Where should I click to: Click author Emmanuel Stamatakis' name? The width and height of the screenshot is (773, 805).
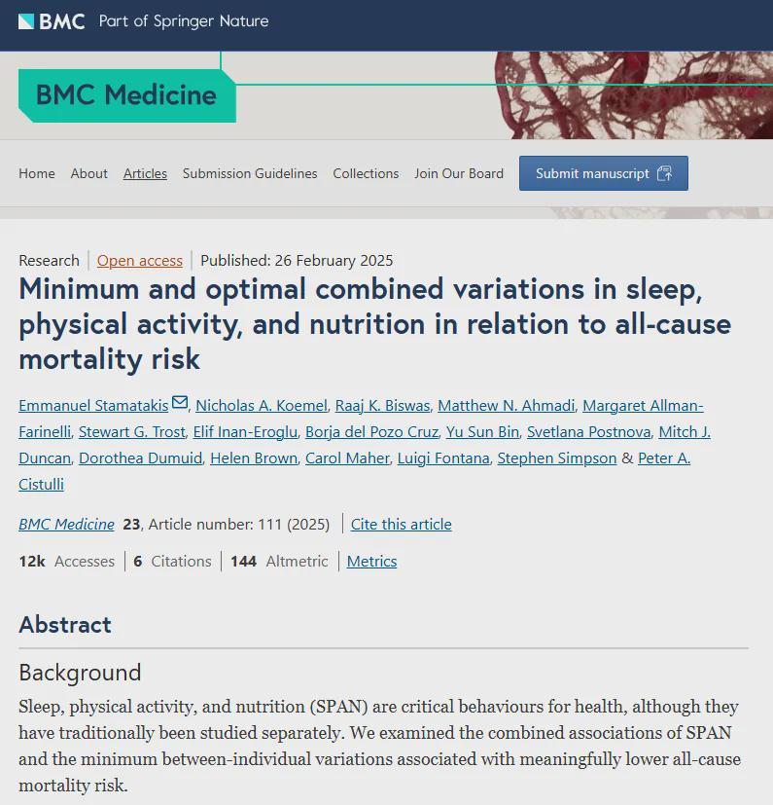click(93, 406)
